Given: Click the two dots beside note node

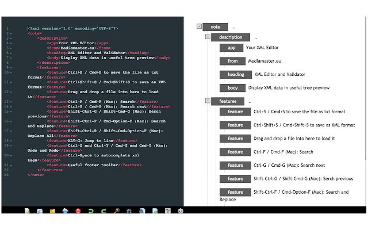Looking at the screenshot, I should (234, 28).
